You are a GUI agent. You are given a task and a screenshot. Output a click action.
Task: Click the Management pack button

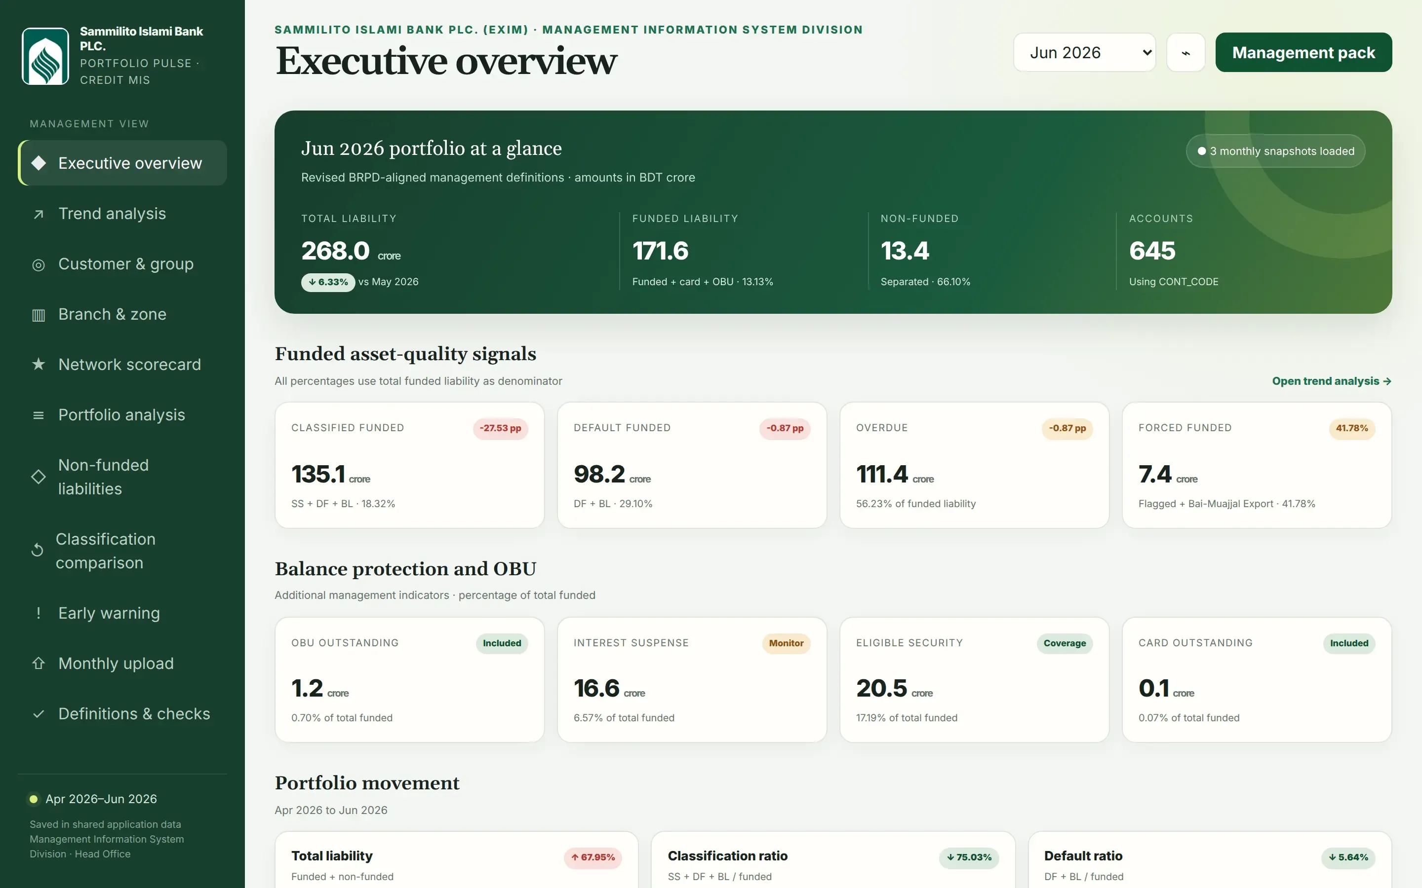[1303, 52]
